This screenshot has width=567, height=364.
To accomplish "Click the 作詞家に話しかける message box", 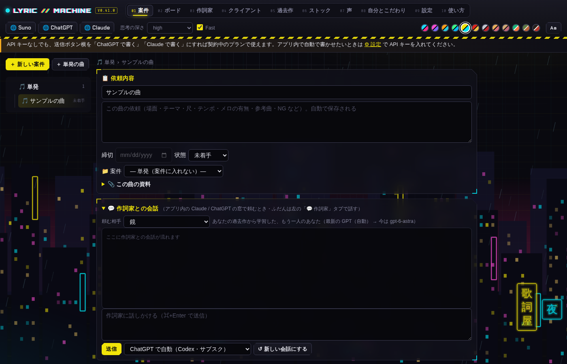I will [287, 324].
